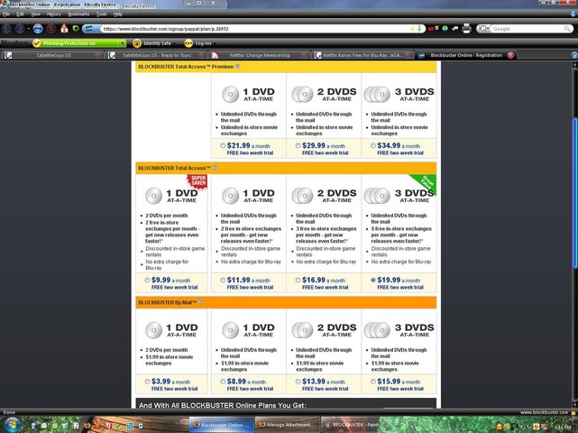The height and width of the screenshot is (433, 578).
Task: Select the $21.99 Premium 1 DVD plan
Action: coord(223,145)
